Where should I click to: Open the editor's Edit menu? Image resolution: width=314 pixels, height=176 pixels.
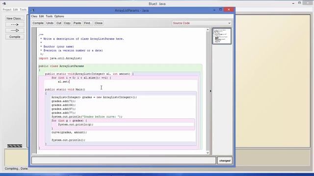[41, 16]
